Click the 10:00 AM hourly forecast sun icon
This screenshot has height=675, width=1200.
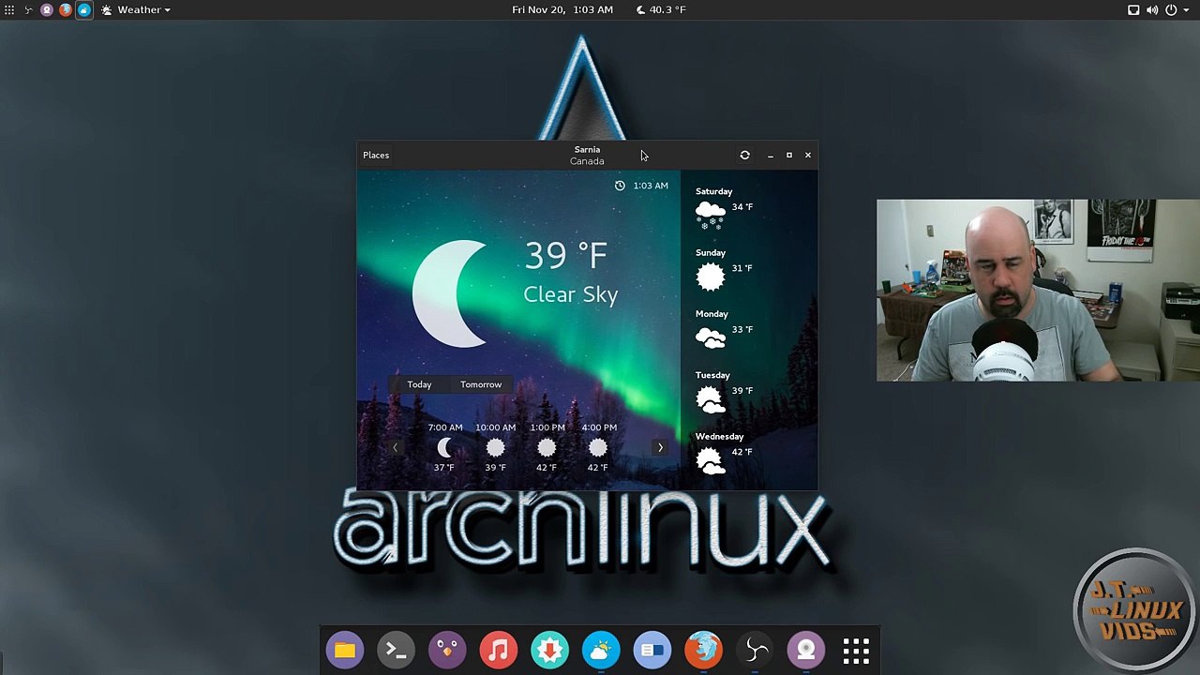tap(495, 448)
